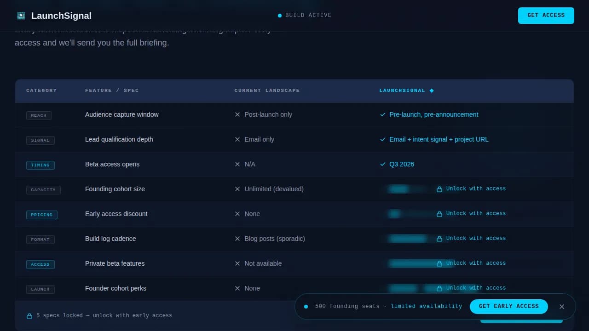The image size is (589, 331).
Task: Click 'Pre-launch, pre-announcement' cell text
Action: pyautogui.click(x=434, y=114)
